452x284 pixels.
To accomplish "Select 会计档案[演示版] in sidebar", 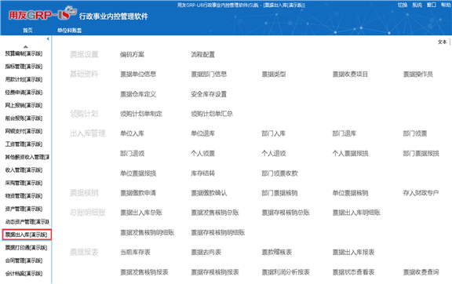I will tap(24, 274).
